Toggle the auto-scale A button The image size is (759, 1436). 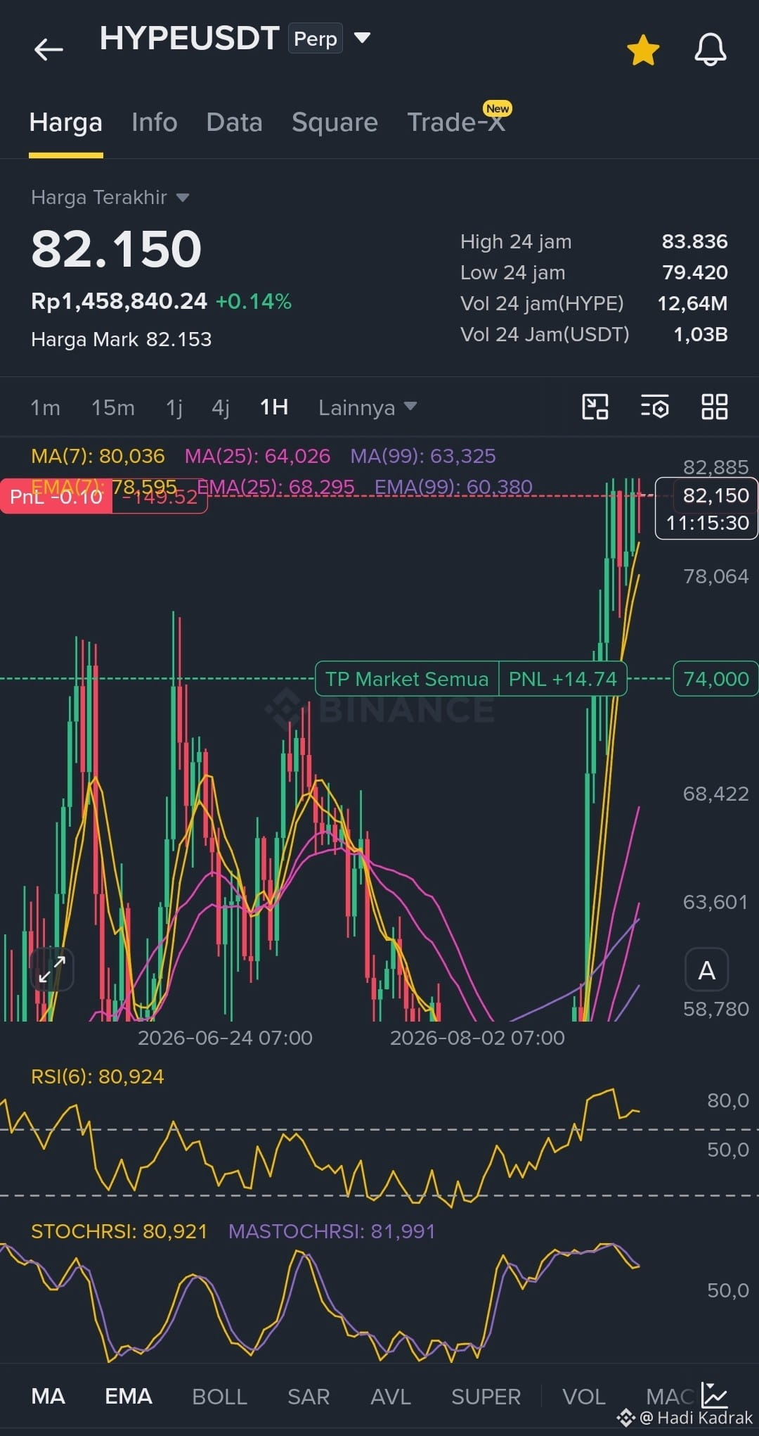tap(707, 970)
